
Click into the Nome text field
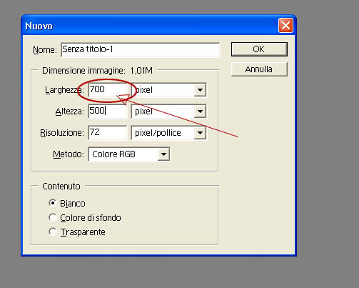[141, 50]
